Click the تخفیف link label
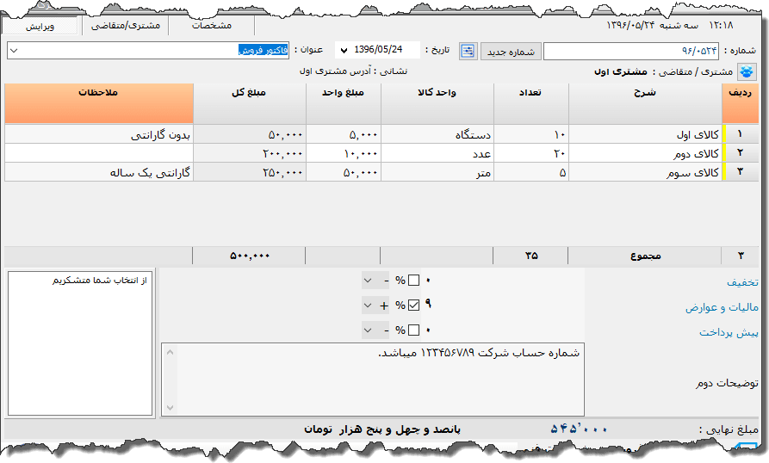This screenshot has height=463, width=769. [x=741, y=282]
